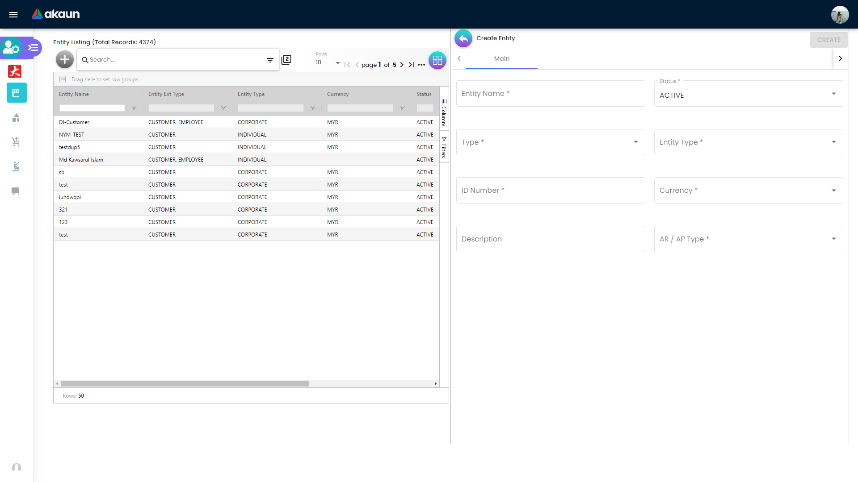Click the duplicate records icon
Image resolution: width=858 pixels, height=482 pixels.
pyautogui.click(x=286, y=59)
